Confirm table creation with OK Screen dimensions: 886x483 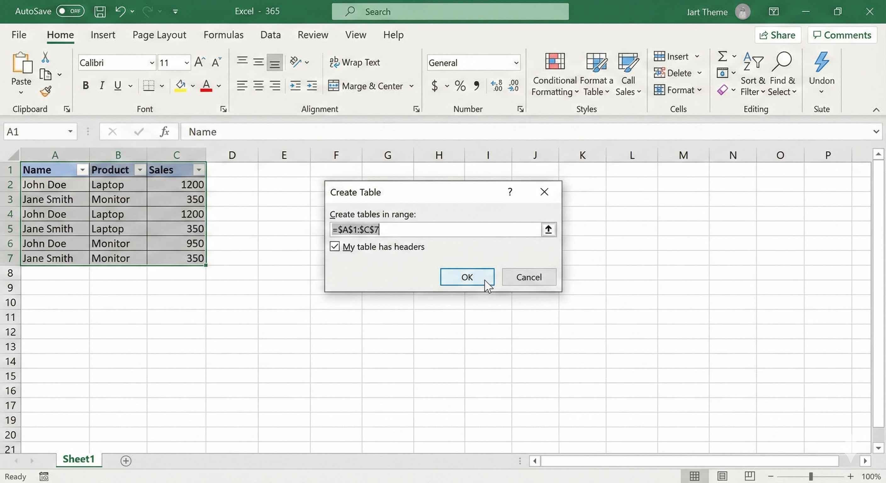coord(467,277)
